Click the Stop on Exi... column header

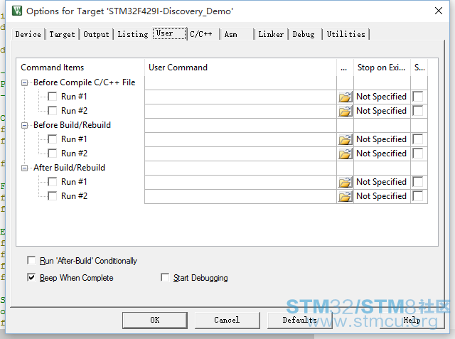coord(382,68)
